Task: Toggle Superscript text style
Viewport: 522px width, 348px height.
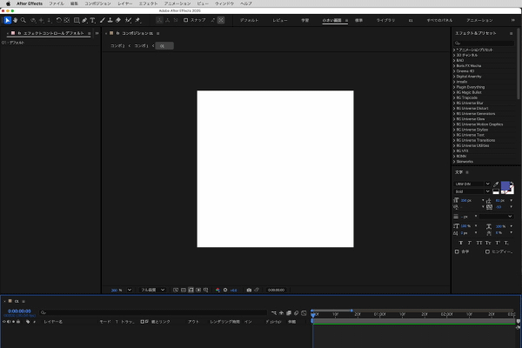Action: [x=498, y=243]
